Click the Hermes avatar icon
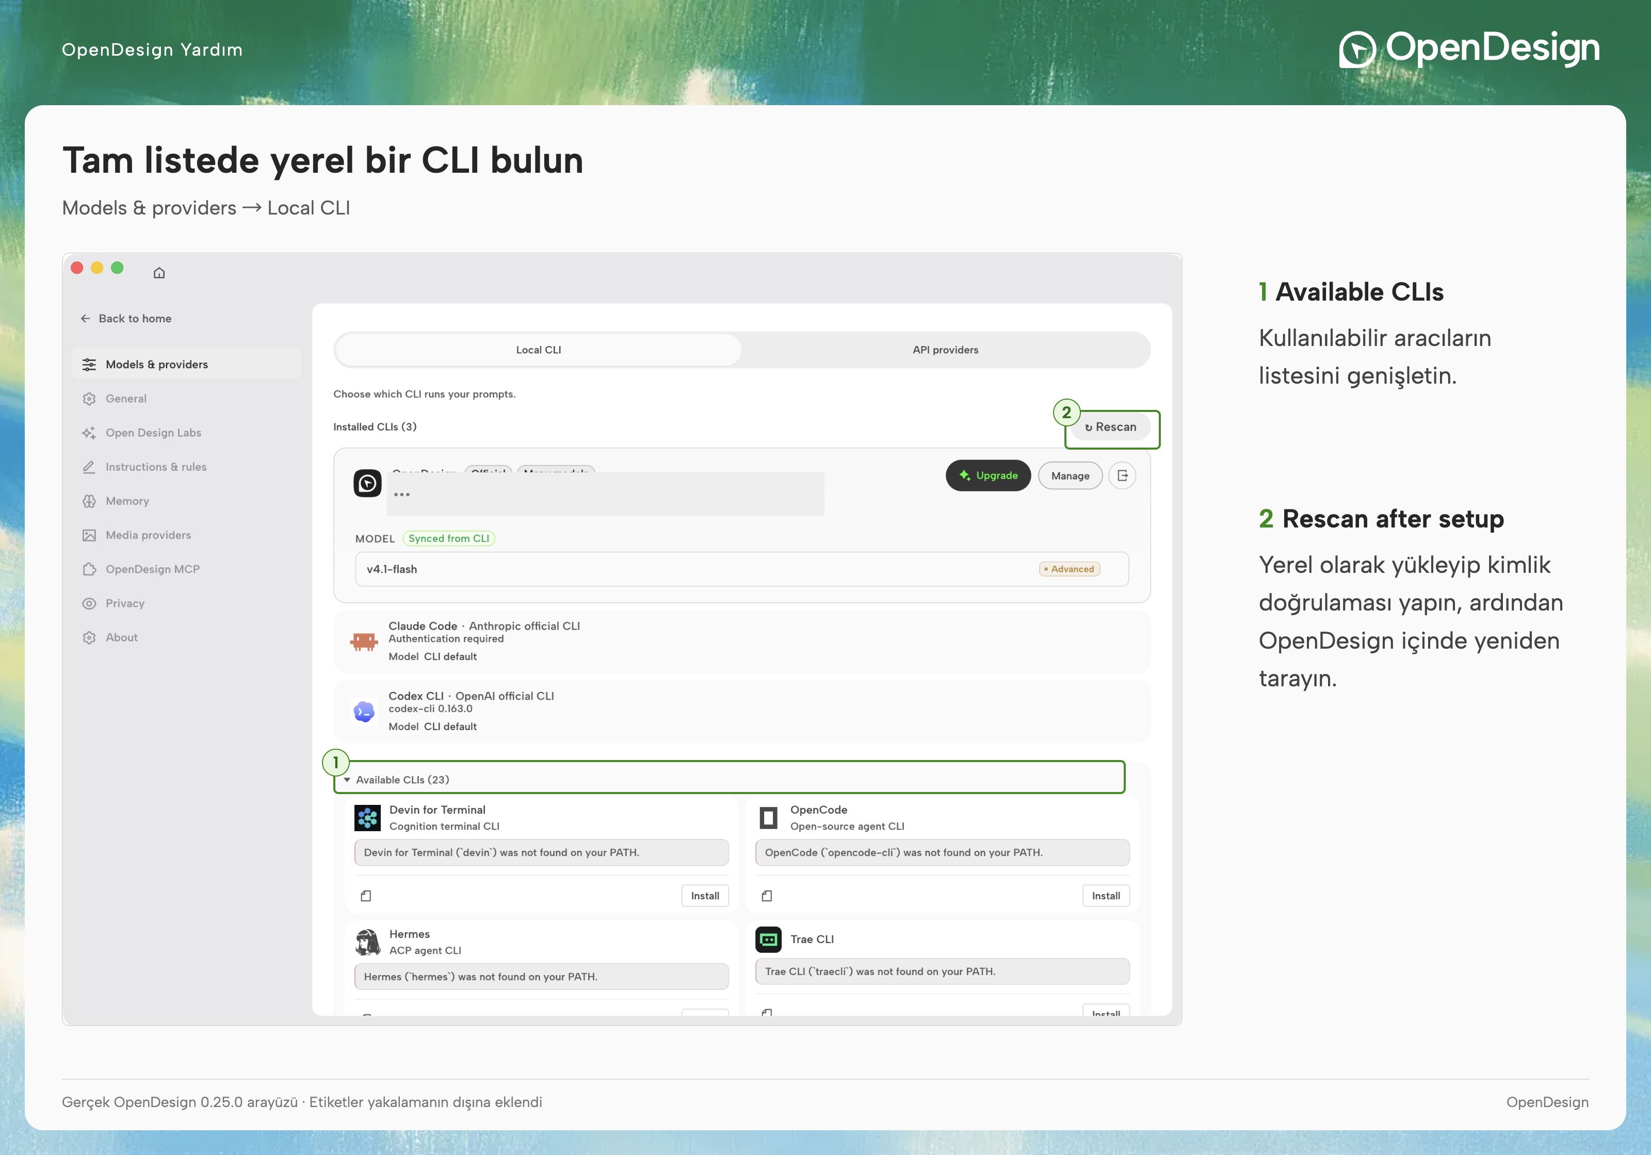 367,942
